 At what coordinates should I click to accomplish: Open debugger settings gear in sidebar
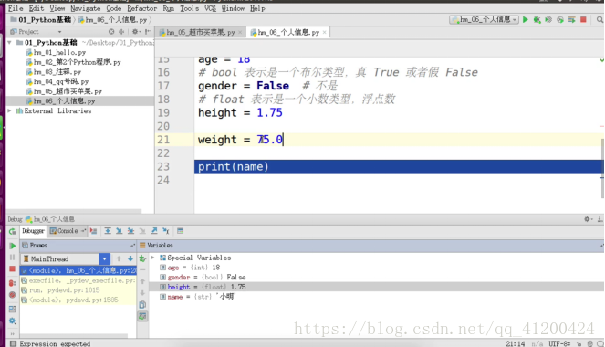(x=13, y=321)
